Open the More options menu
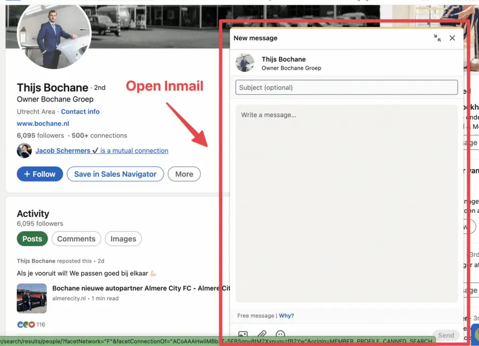 [184, 174]
